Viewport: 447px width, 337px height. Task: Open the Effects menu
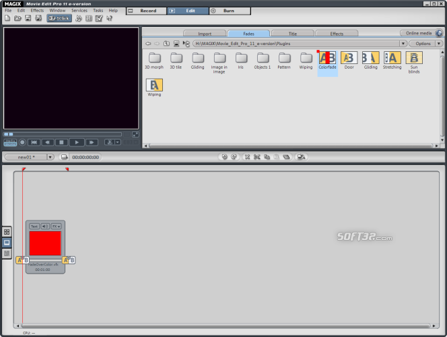click(x=37, y=10)
